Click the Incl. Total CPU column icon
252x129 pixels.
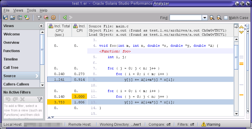click(x=51, y=26)
